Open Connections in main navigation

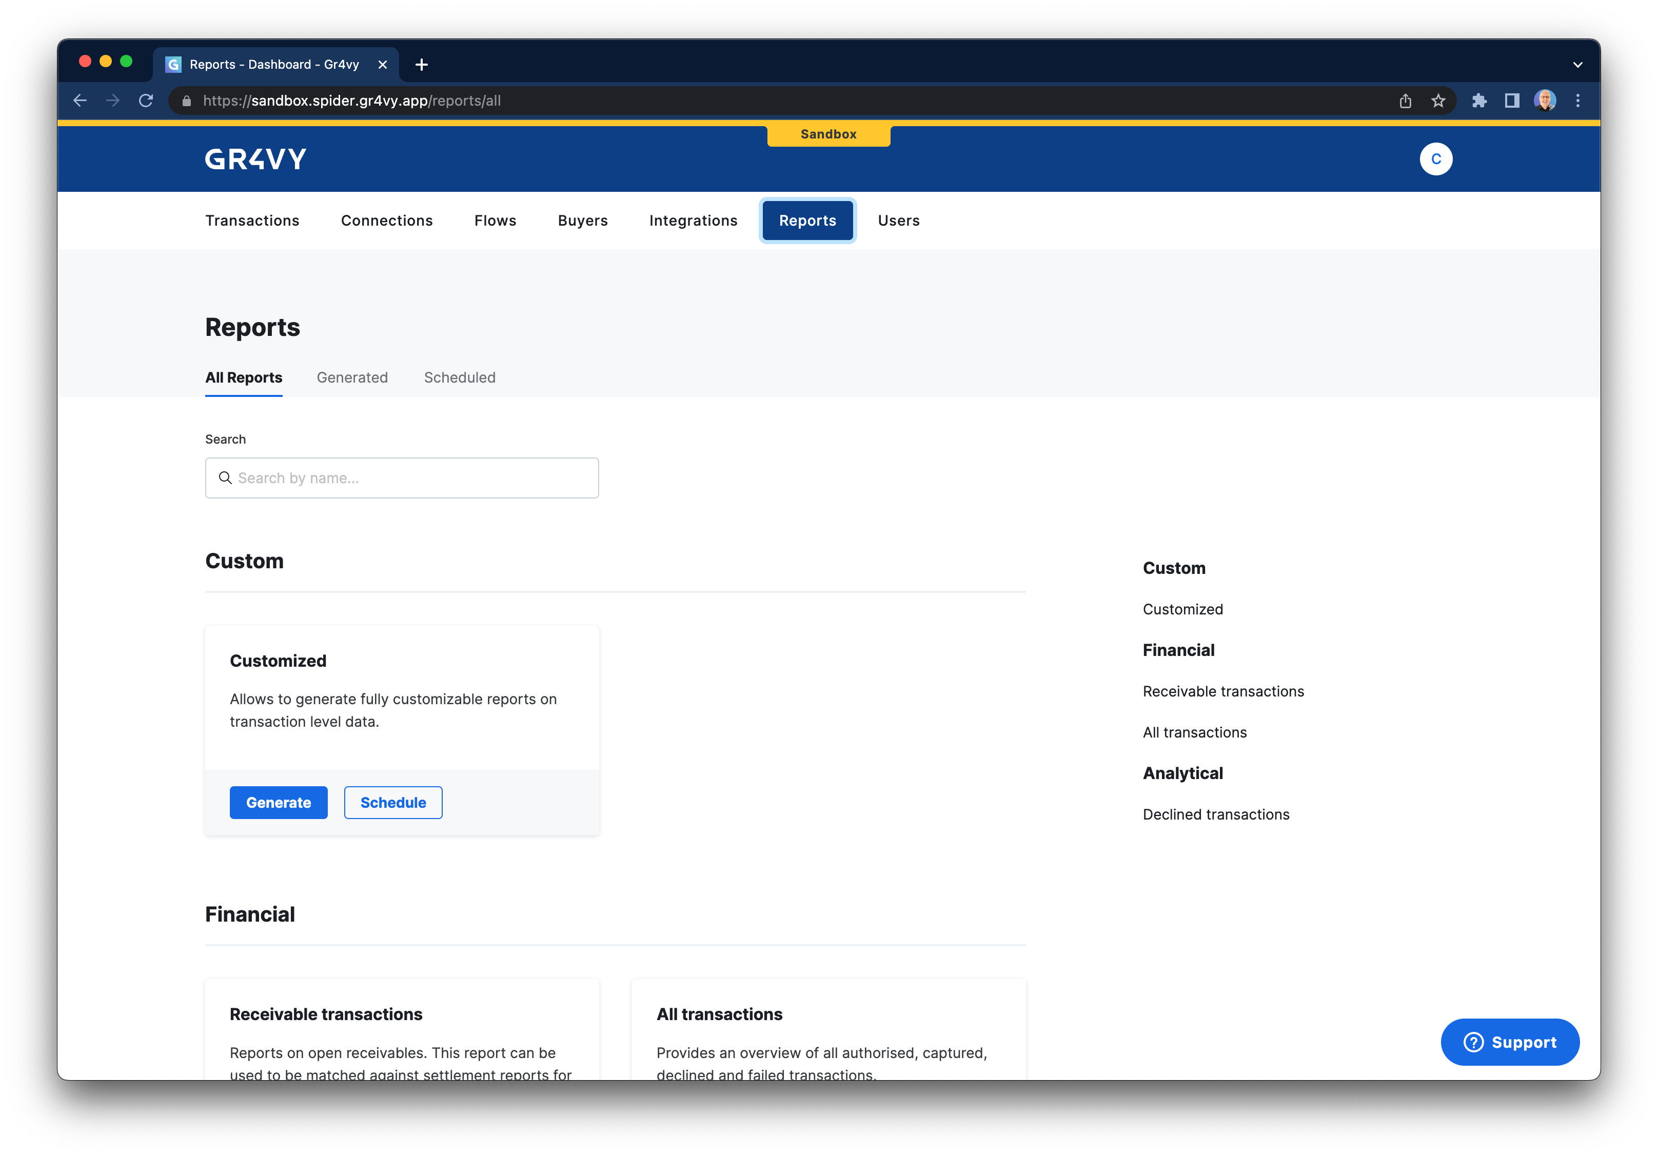[x=386, y=220]
